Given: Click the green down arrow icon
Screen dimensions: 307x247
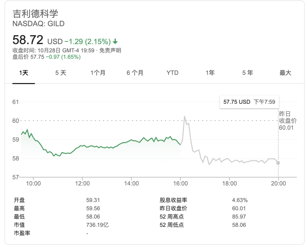Looking at the screenshot, I should click(x=115, y=41).
